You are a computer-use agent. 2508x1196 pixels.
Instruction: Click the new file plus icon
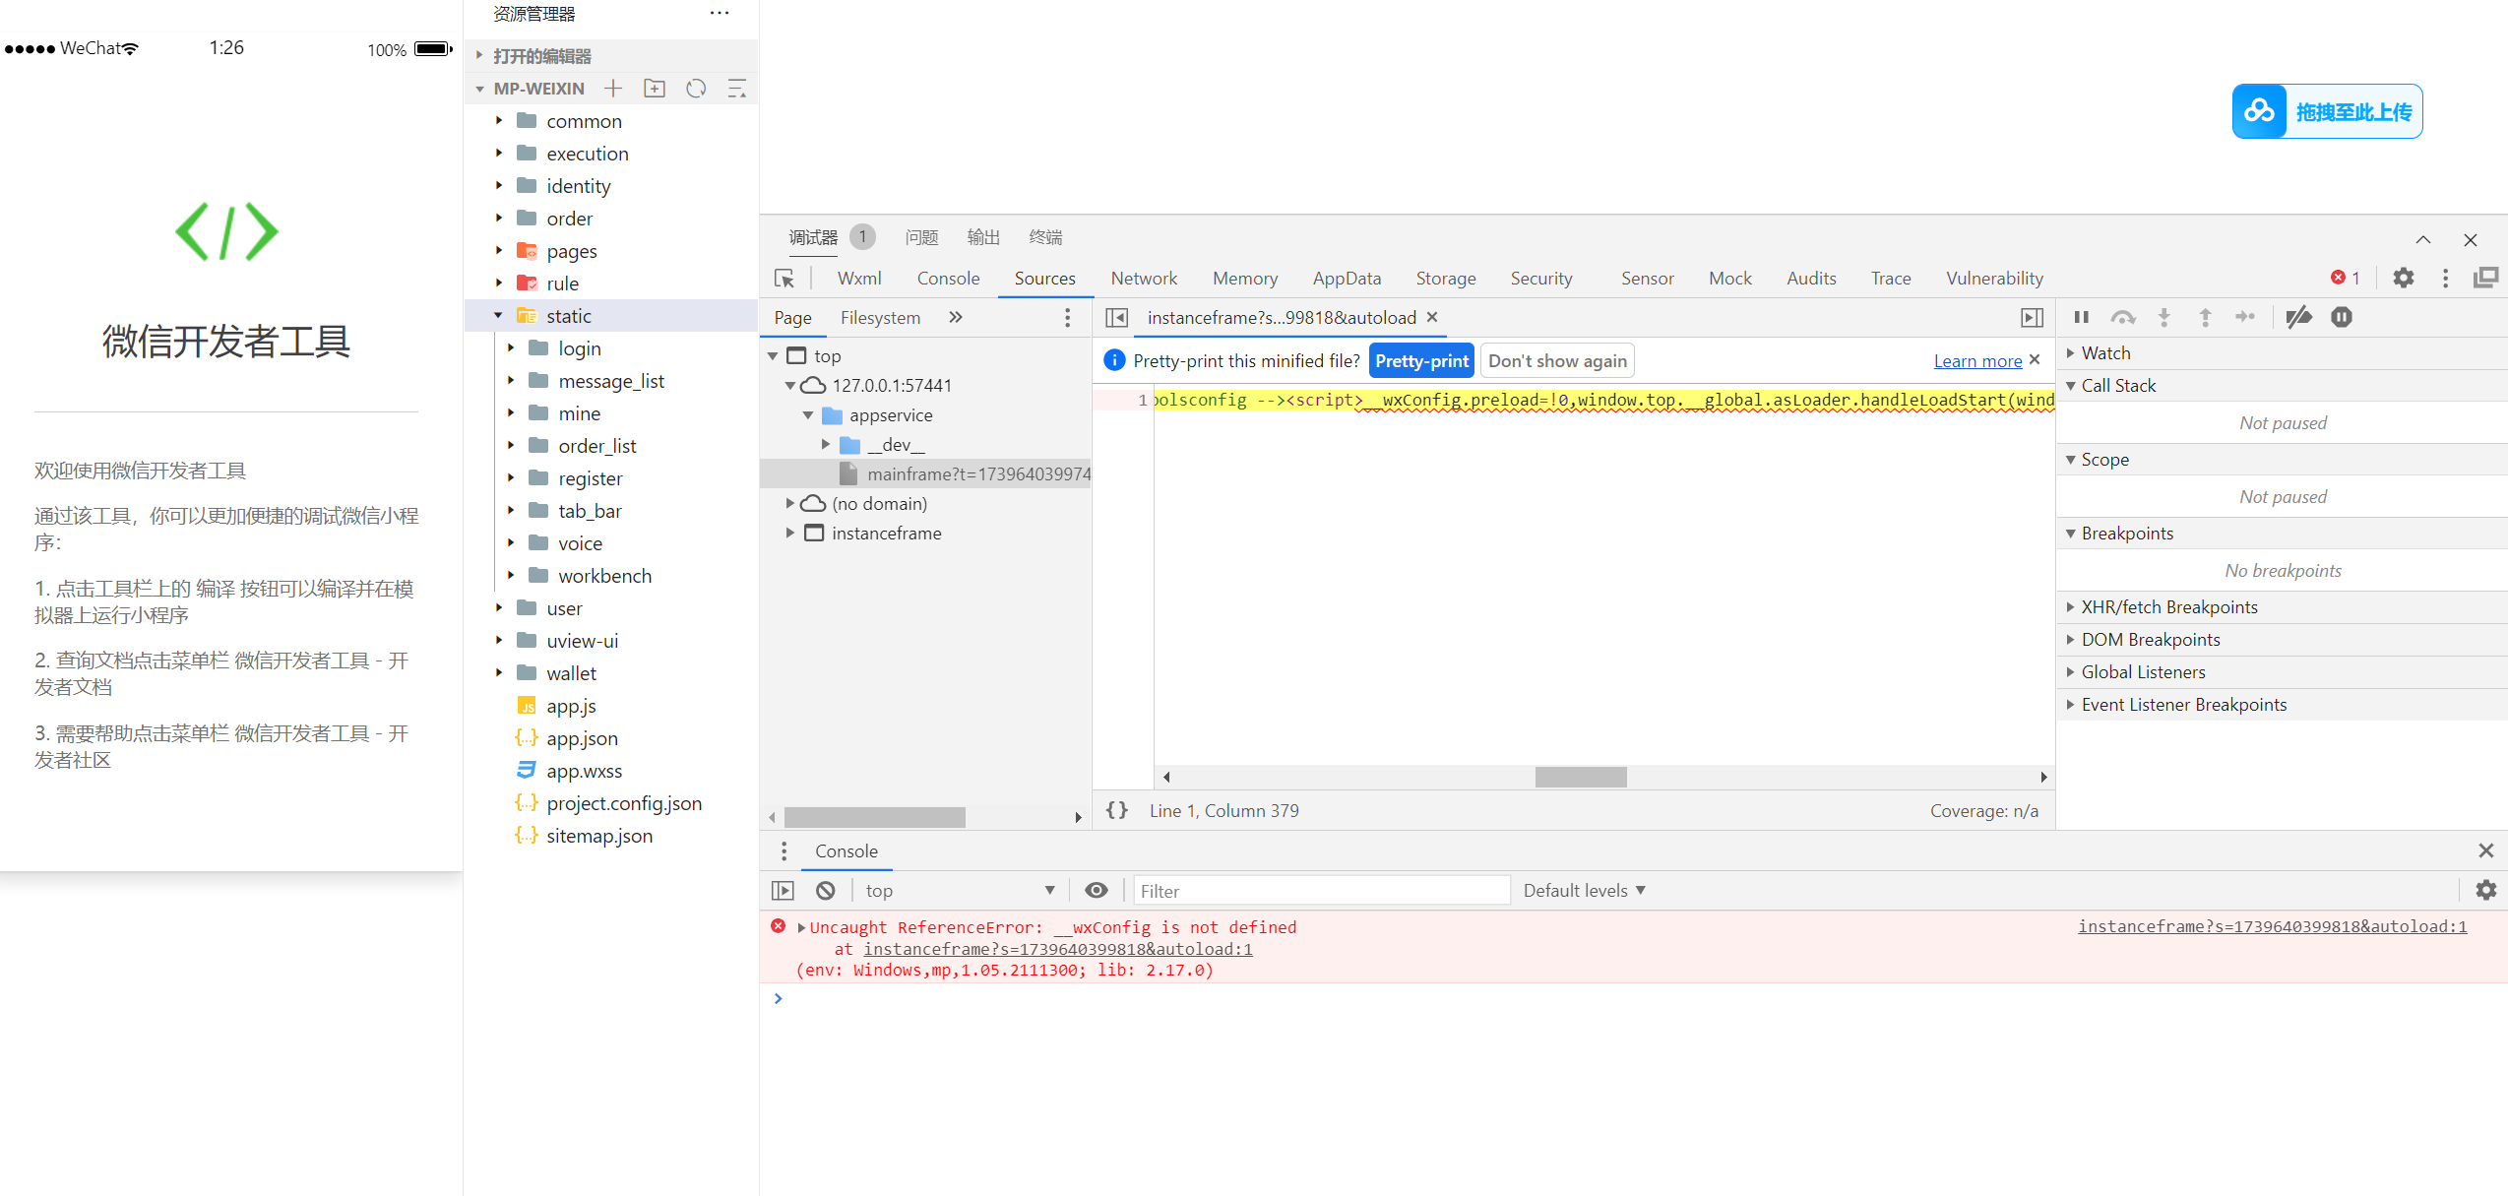613,89
